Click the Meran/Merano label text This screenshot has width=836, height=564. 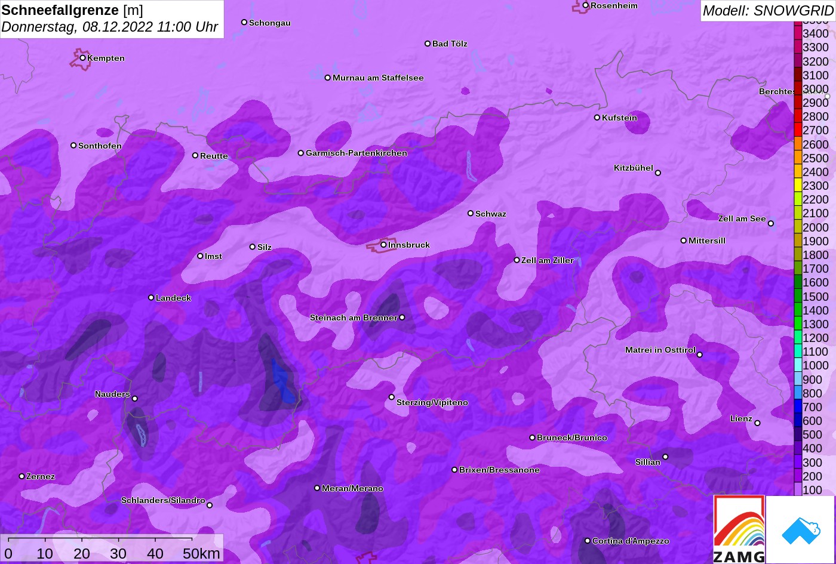(x=352, y=488)
